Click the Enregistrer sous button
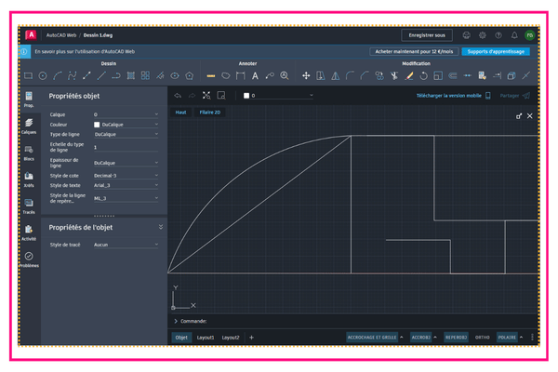Viewport: 558px width, 372px height. [x=427, y=35]
